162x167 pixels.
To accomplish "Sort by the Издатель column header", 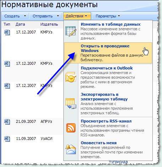I will pos(49,24).
